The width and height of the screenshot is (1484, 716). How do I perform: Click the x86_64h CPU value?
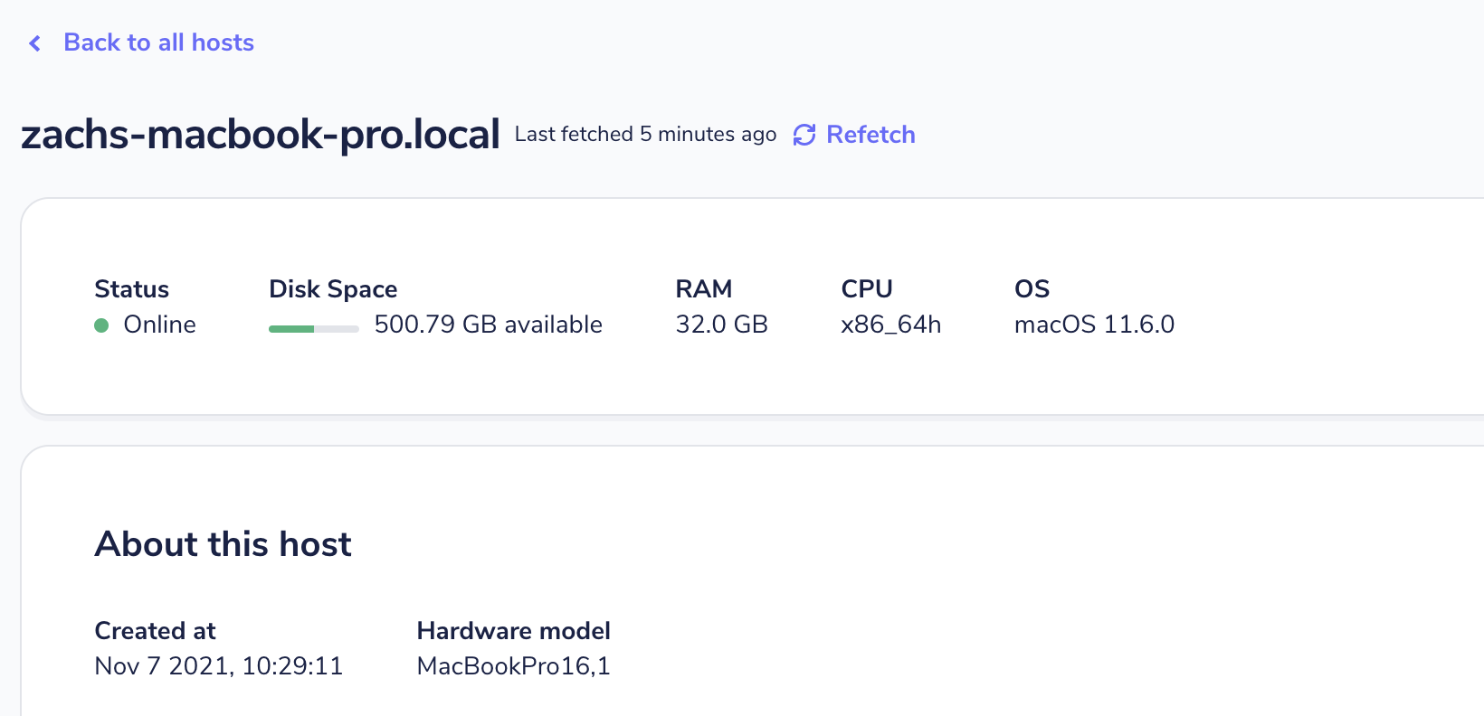point(890,325)
